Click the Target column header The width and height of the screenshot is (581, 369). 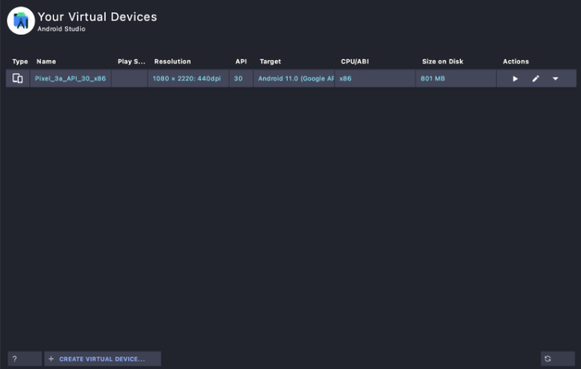point(270,62)
